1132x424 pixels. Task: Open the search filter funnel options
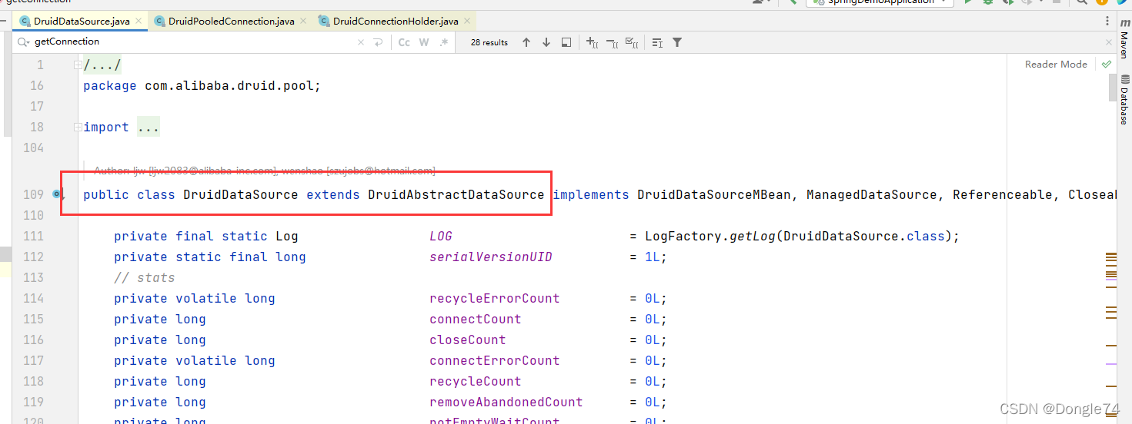[677, 42]
